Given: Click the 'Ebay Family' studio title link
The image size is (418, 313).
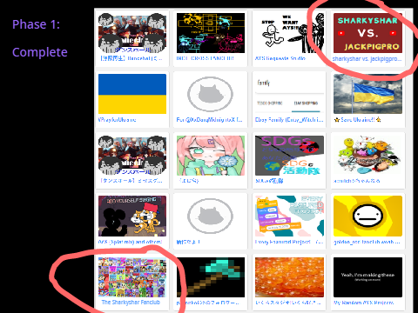Looking at the screenshot, I should coord(289,120).
